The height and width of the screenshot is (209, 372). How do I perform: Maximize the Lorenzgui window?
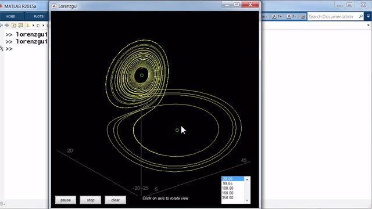tap(237, 5)
